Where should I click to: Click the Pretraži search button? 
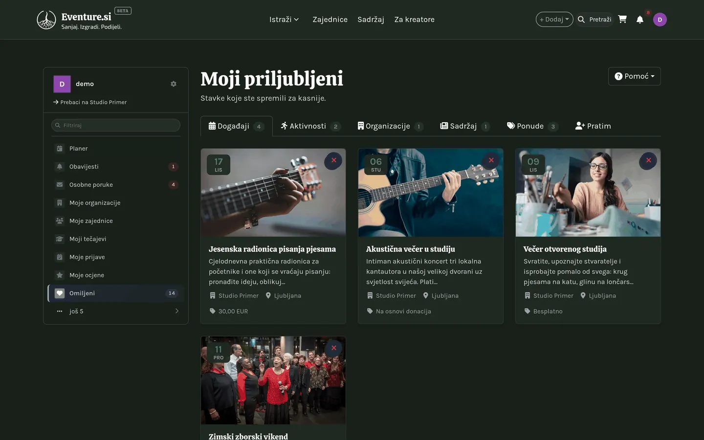[x=594, y=20]
